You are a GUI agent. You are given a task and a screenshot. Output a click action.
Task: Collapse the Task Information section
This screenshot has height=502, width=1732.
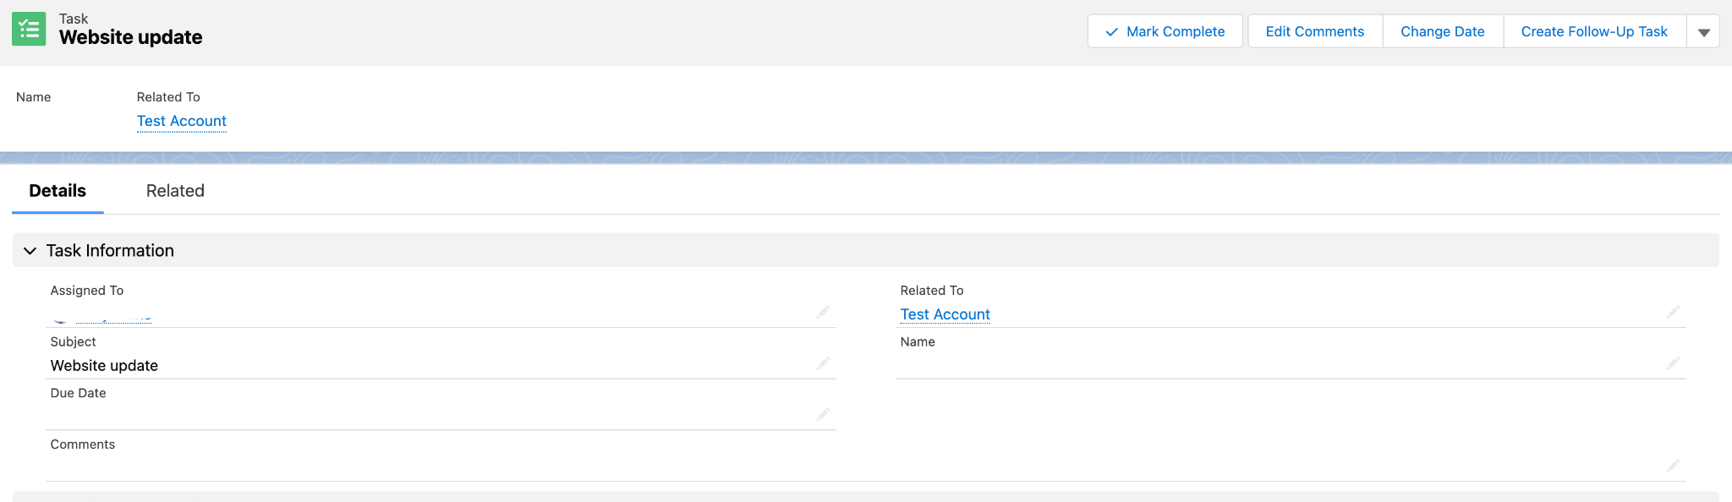[x=30, y=251]
